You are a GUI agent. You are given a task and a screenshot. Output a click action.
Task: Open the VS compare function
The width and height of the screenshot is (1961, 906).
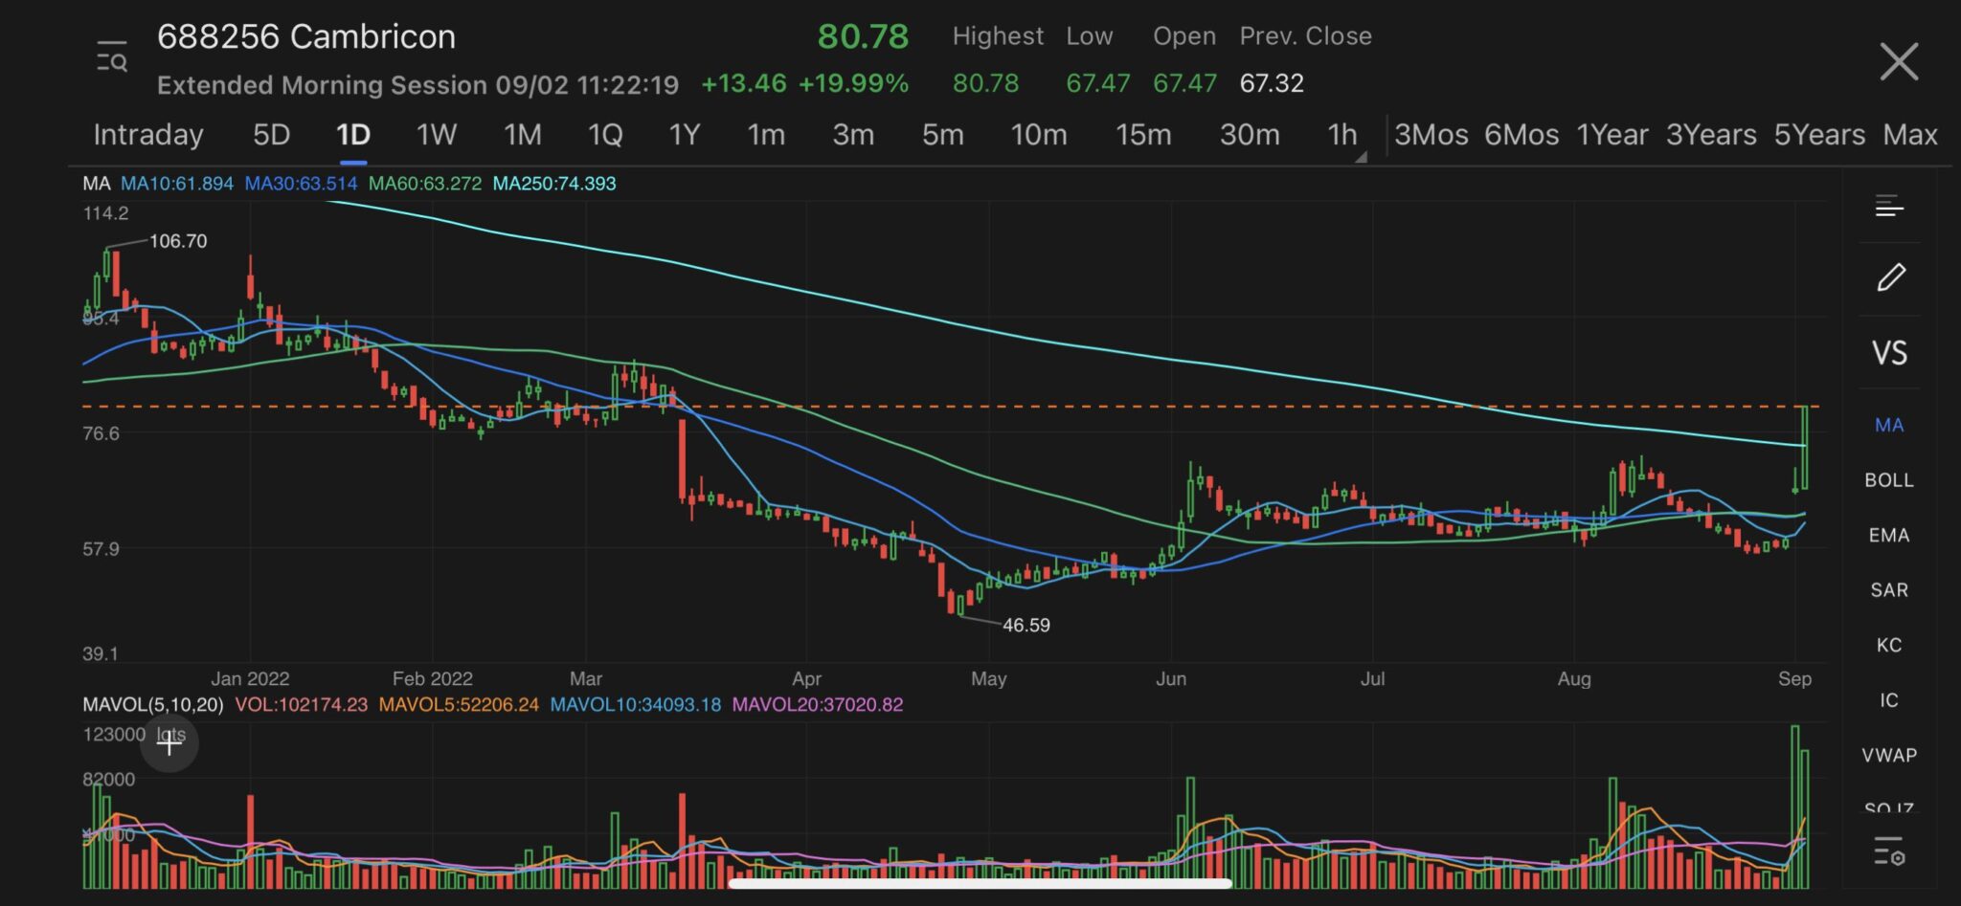click(x=1889, y=353)
